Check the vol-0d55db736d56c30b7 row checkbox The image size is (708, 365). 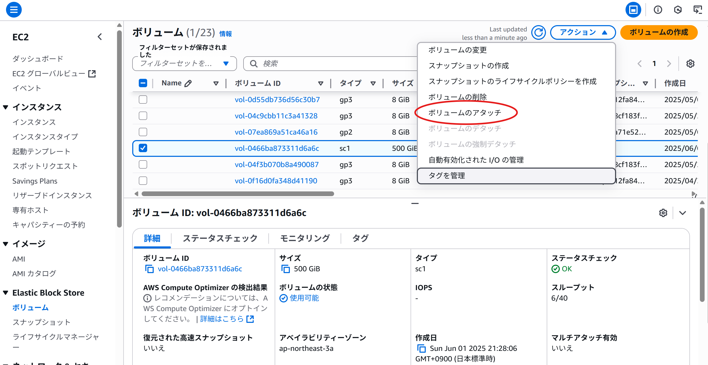point(143,99)
